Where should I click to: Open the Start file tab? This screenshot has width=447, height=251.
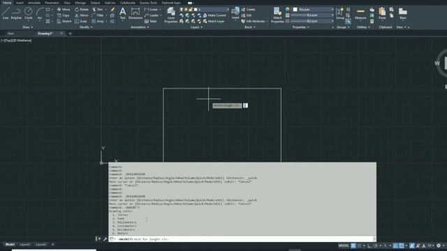point(10,33)
